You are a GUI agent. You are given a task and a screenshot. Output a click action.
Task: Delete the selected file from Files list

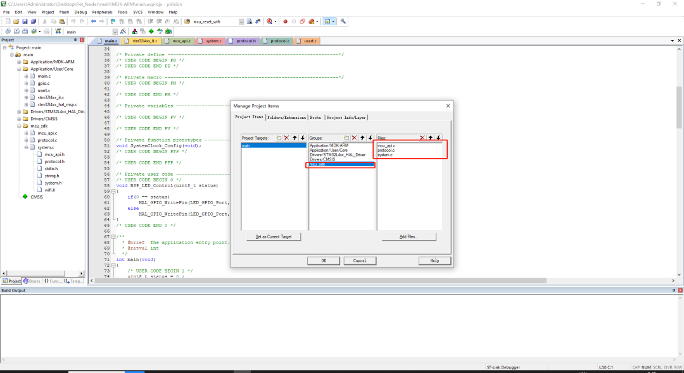click(x=422, y=138)
